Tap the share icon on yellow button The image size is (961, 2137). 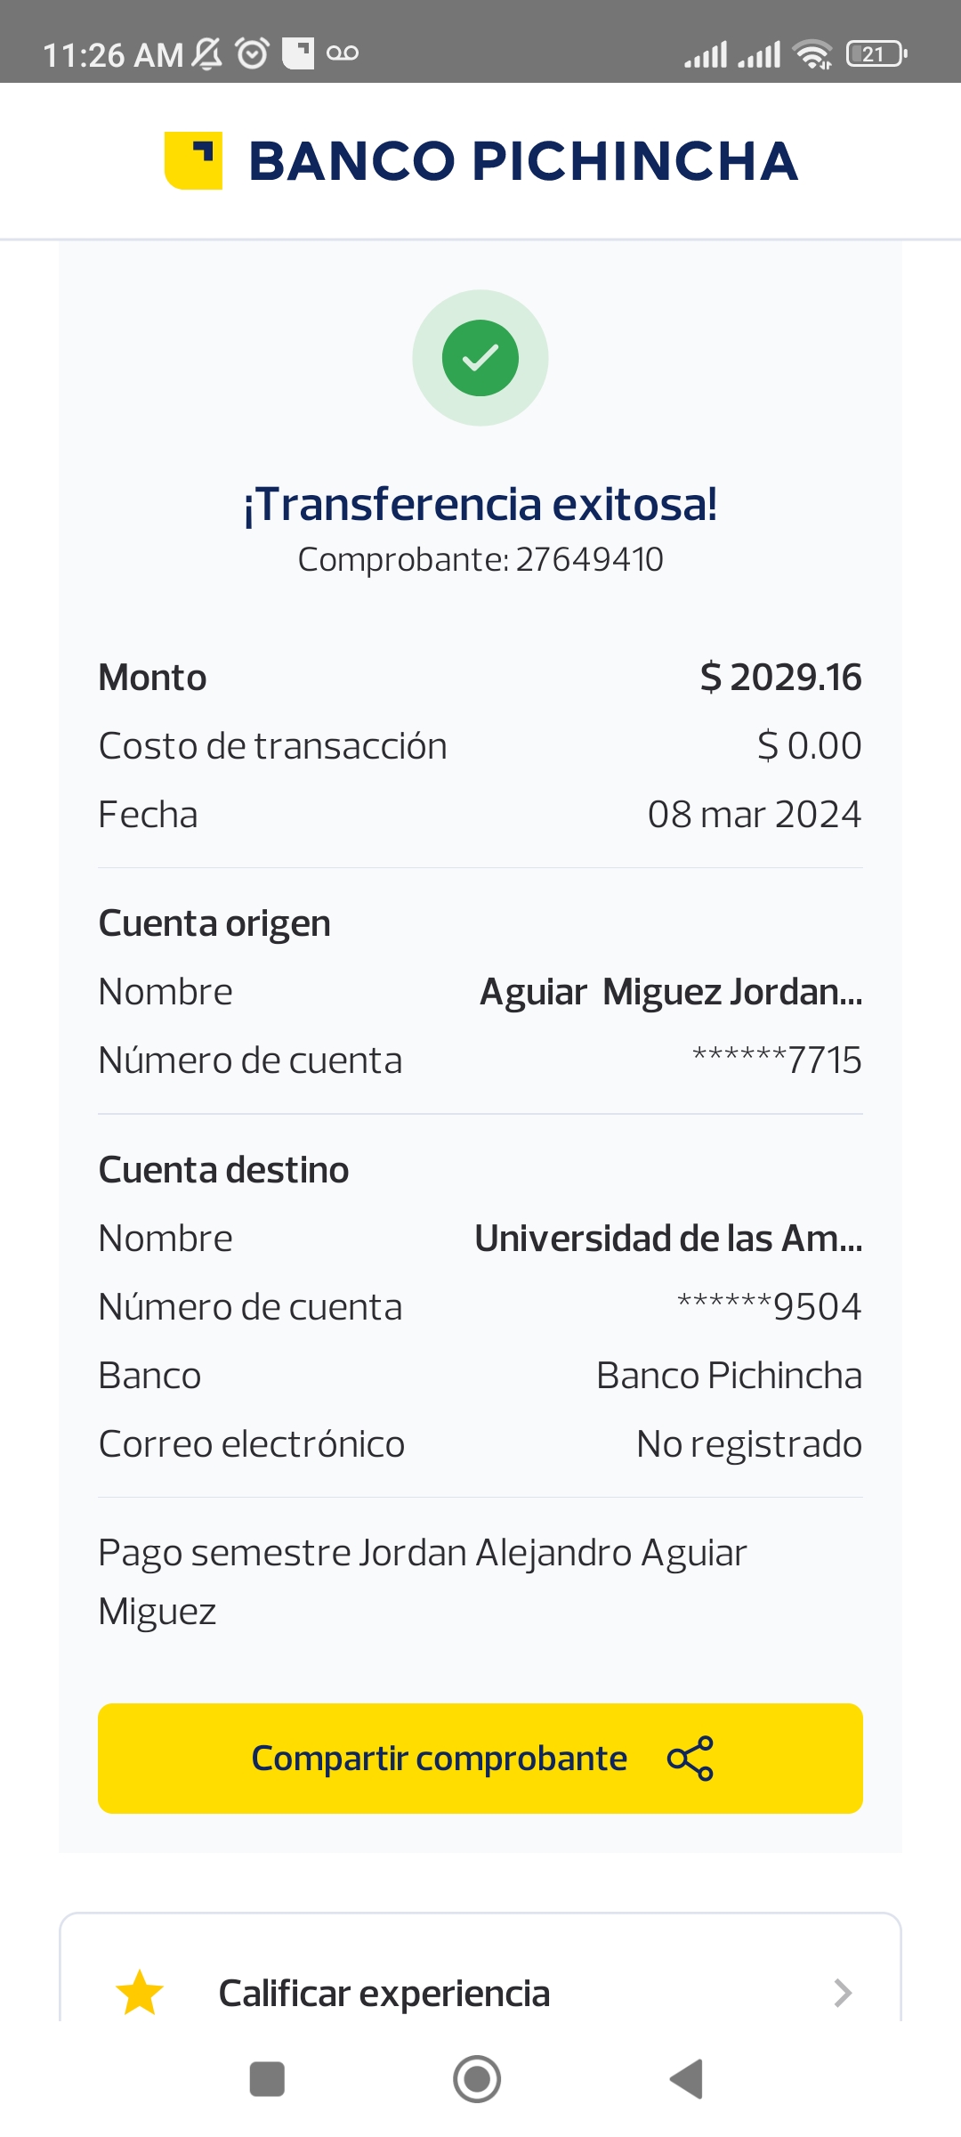[x=690, y=1759]
